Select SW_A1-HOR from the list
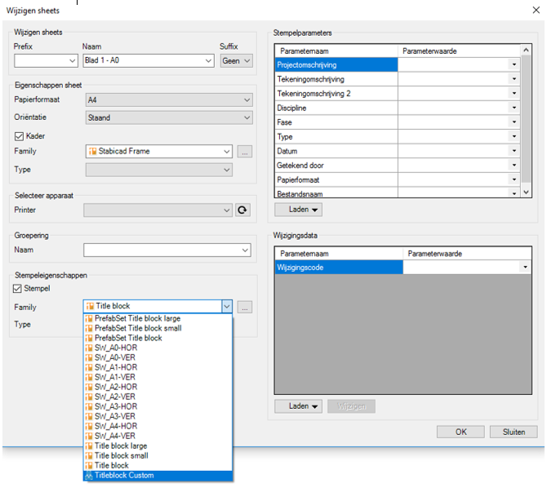Screen dimensions: 547x488 click(x=158, y=367)
